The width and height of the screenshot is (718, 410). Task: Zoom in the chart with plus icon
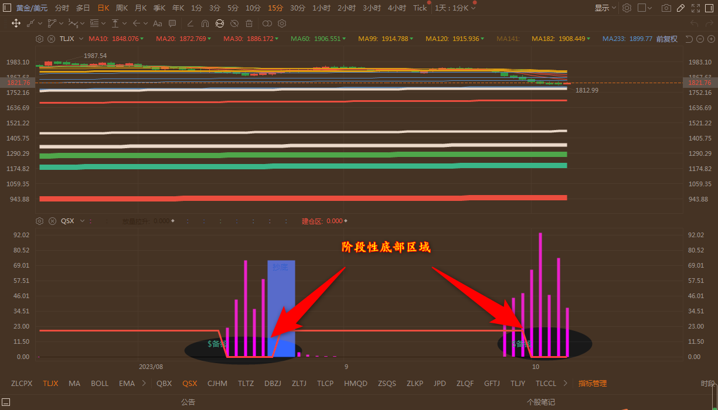tap(710, 39)
